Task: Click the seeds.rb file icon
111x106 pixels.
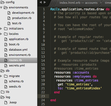Action: tap(6, 87)
